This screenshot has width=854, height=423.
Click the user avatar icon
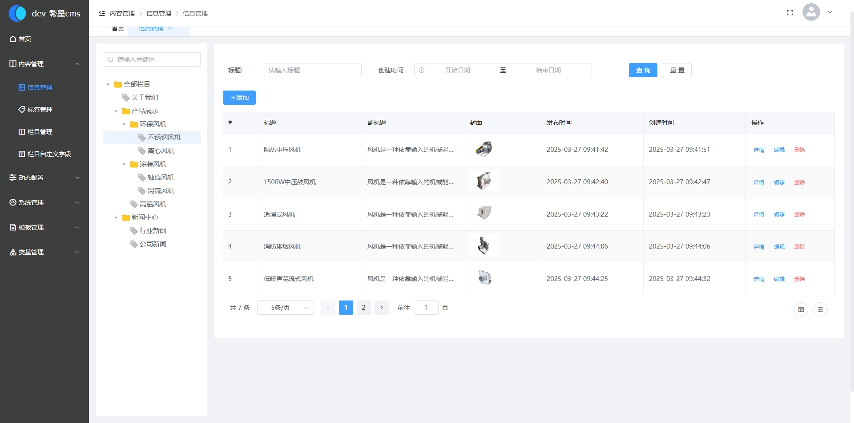(x=811, y=12)
